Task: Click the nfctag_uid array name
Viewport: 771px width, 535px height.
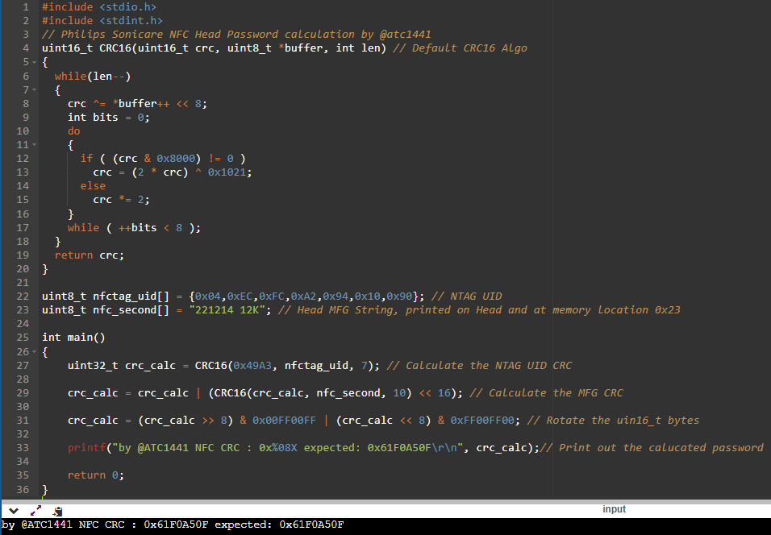Action: 124,297
